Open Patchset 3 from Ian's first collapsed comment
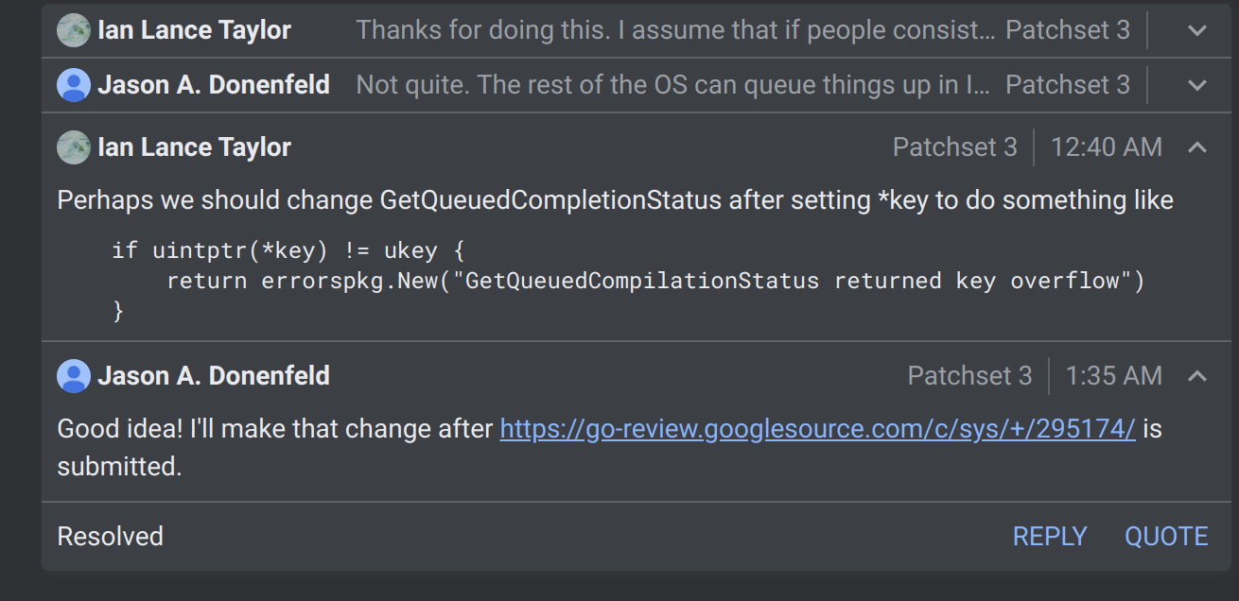 tap(1068, 29)
